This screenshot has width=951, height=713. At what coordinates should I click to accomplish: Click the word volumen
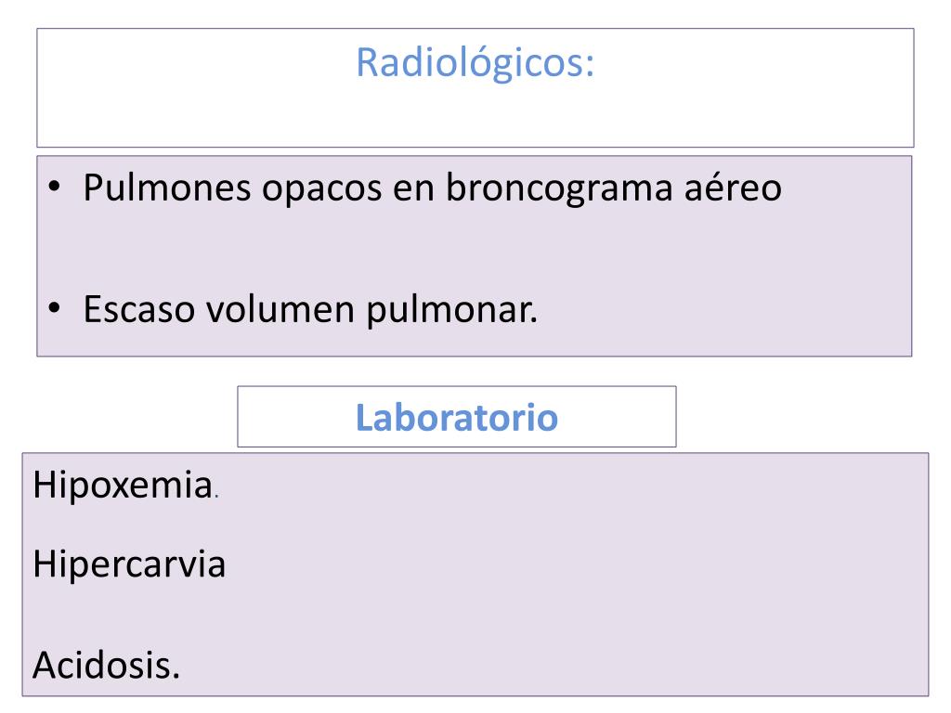(280, 310)
